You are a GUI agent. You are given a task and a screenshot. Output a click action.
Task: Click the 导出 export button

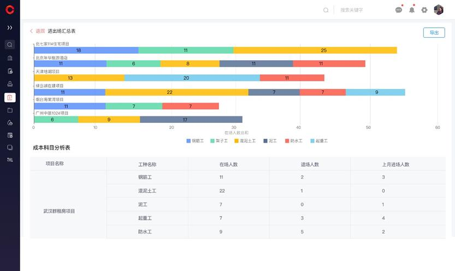tap(434, 33)
